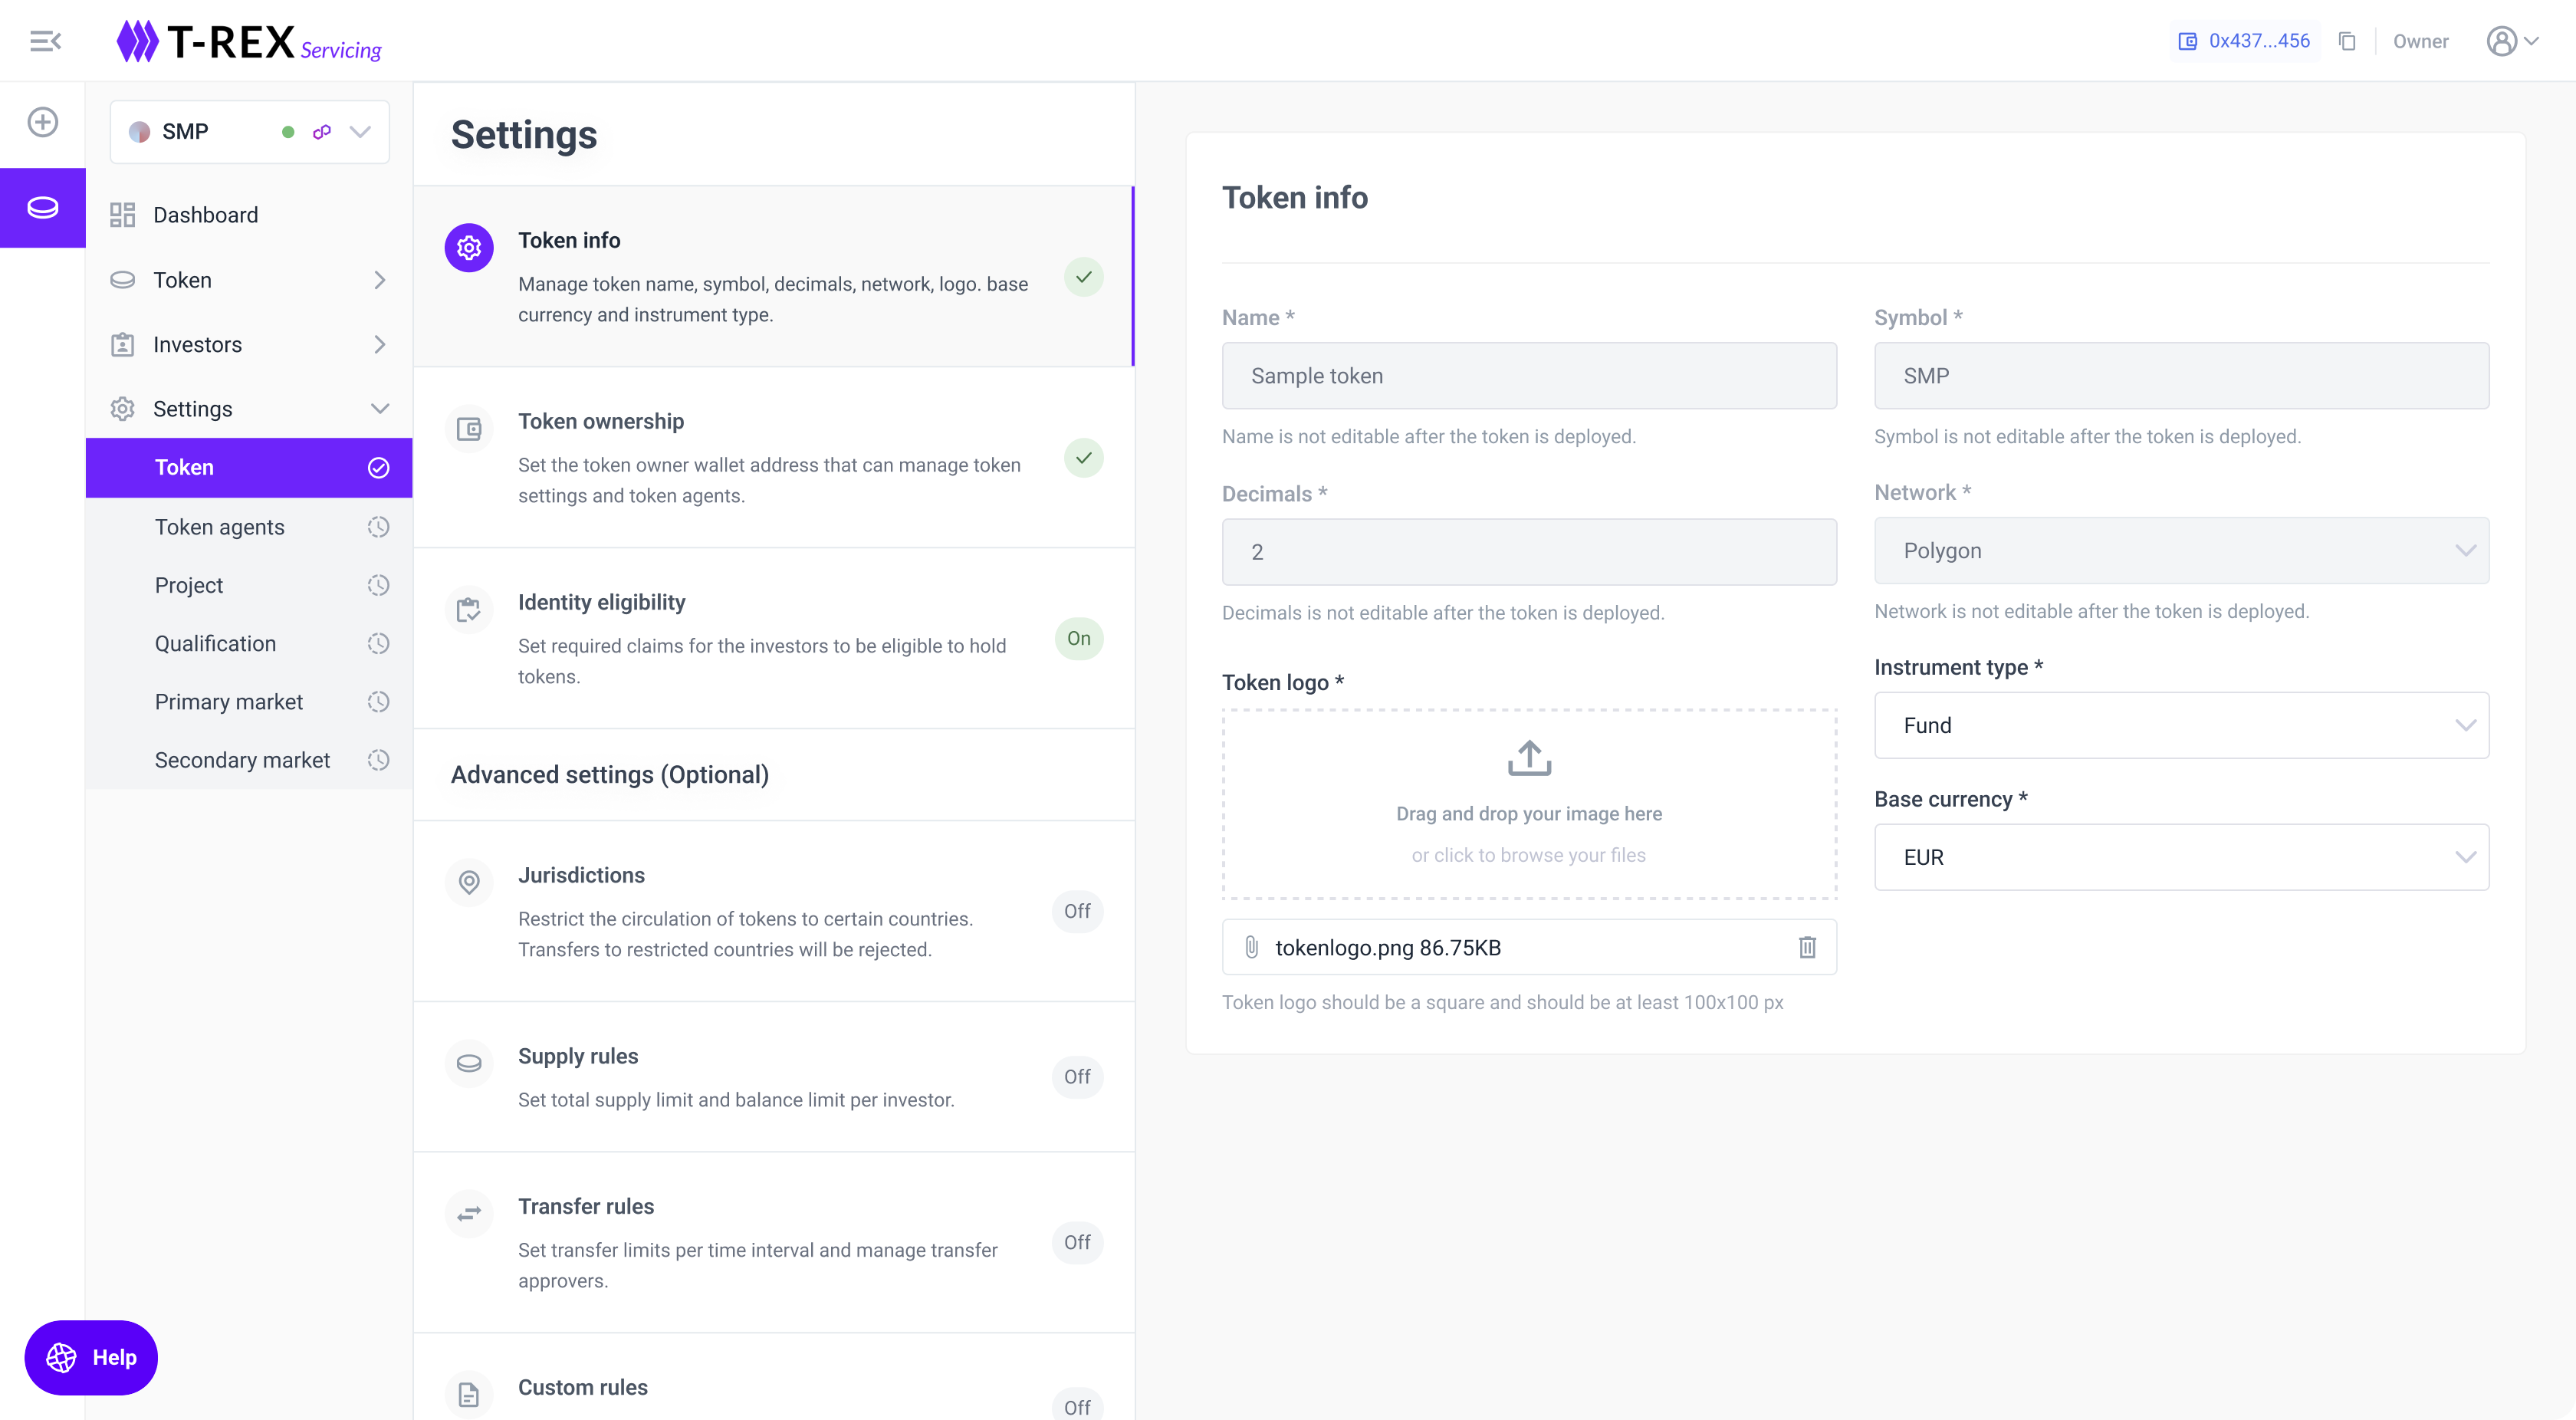Click the upload icon in drop zone
The image size is (2576, 1420).
click(1529, 758)
